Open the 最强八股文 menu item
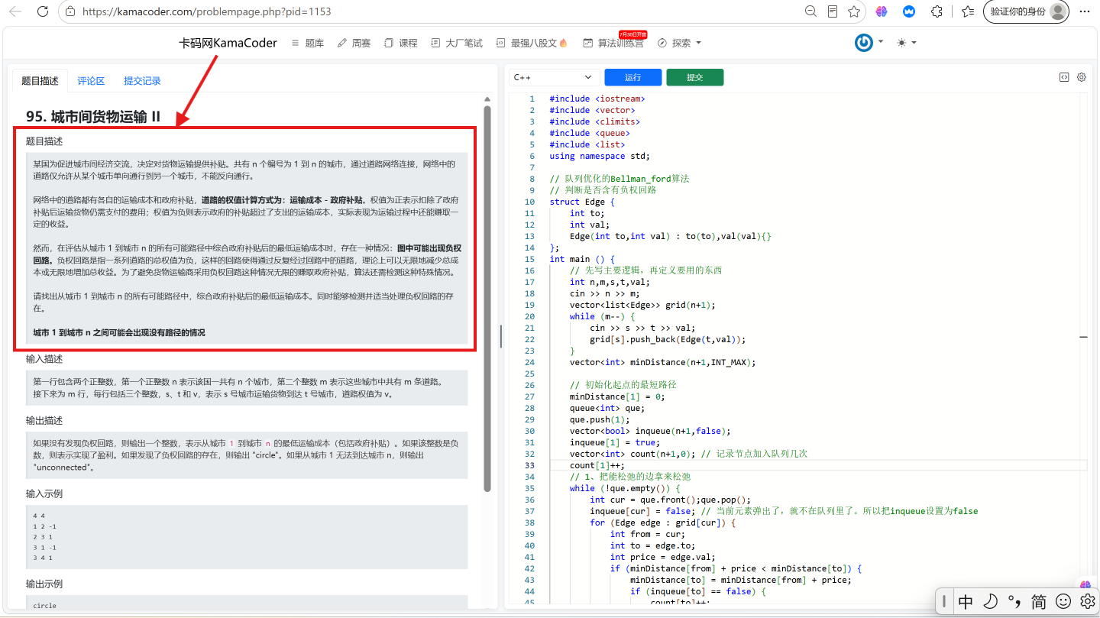This screenshot has height=618, width=1100. coord(532,43)
